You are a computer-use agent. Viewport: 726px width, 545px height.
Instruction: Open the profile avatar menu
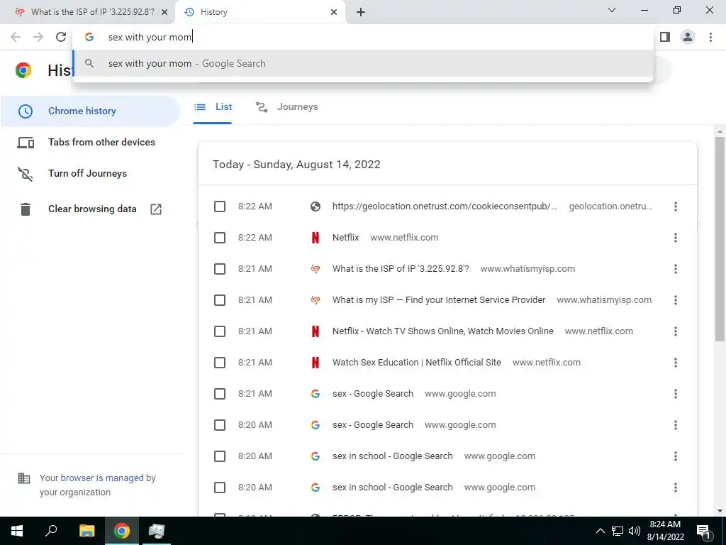pos(688,37)
